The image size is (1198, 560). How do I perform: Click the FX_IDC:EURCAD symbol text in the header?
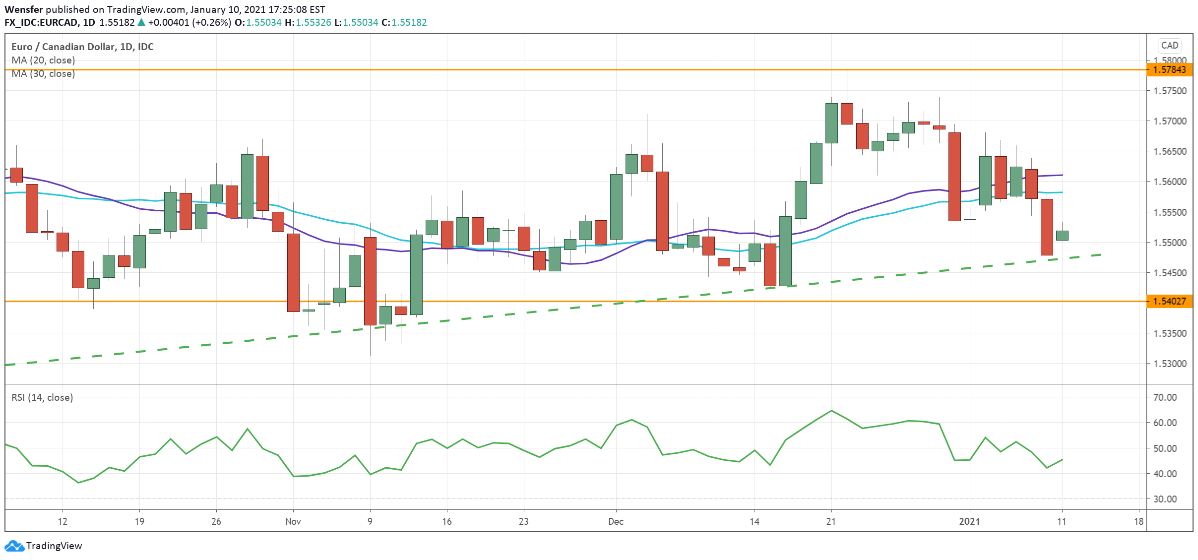pyautogui.click(x=41, y=22)
